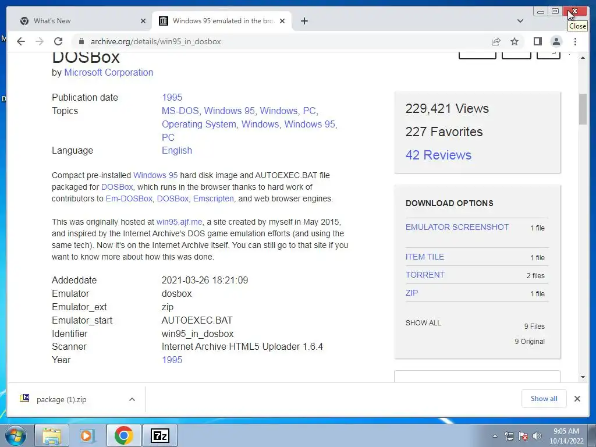Share this page icon in address bar

496,41
